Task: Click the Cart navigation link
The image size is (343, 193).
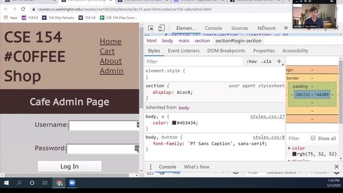Action: coord(107,51)
